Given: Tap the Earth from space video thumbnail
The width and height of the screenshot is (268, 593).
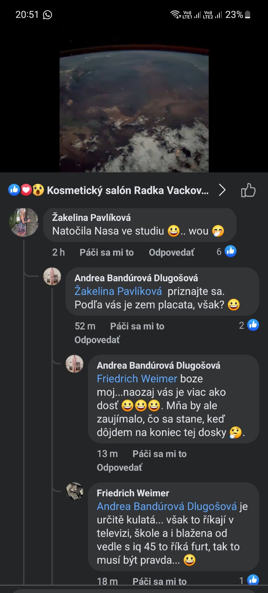Looking at the screenshot, I should [134, 110].
